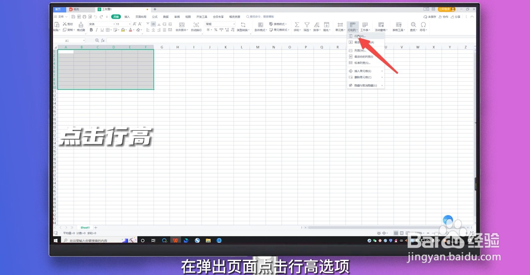Click the Fill (填充) icon
530x275 pixels.
327,25
